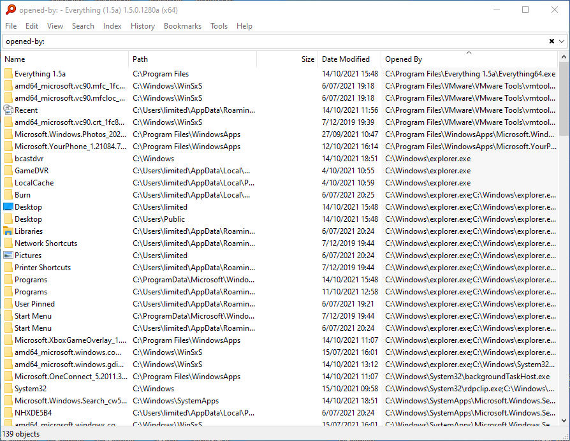This screenshot has height=441, width=570.
Task: Click the NHXDE5B4 folder icon
Action: [x=8, y=412]
